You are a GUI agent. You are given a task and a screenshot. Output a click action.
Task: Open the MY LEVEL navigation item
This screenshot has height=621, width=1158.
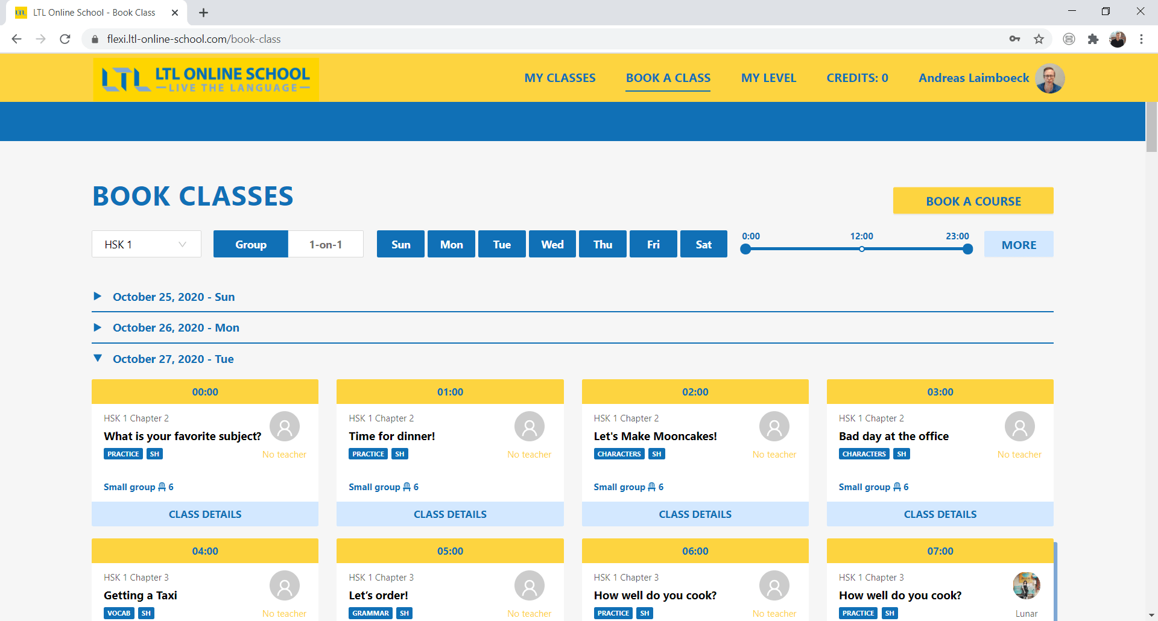[768, 78]
